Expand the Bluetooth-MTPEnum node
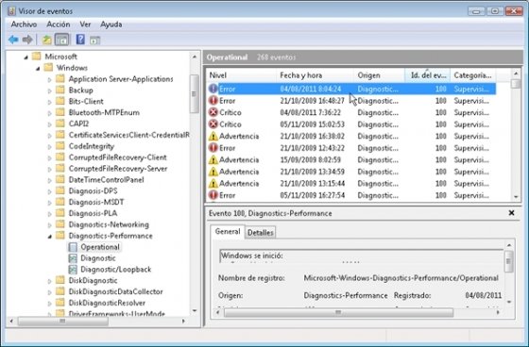Screen dimensions: 529x347 tap(49, 113)
